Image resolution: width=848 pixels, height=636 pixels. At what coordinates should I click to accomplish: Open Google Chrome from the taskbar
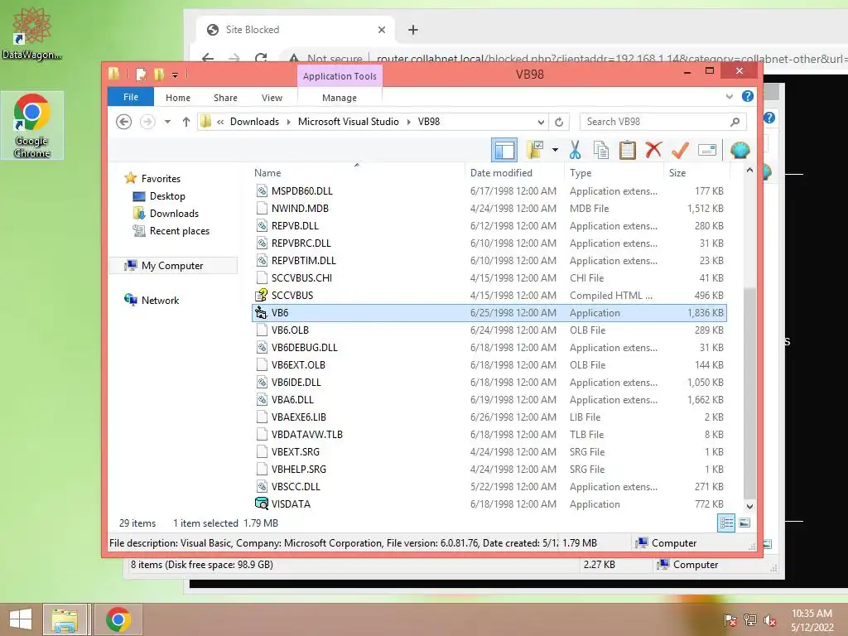118,619
